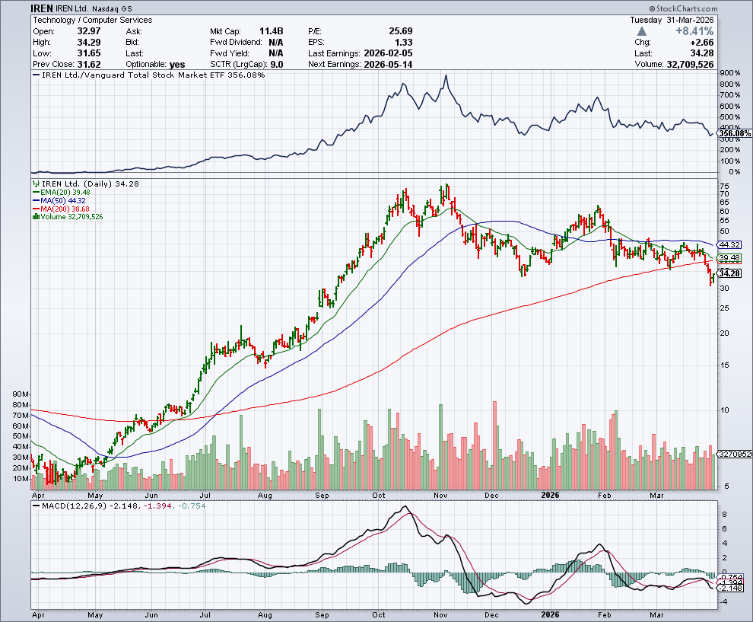The width and height of the screenshot is (753, 622).
Task: Click the 44.32 MA(50) axis price tag
Action: (729, 244)
